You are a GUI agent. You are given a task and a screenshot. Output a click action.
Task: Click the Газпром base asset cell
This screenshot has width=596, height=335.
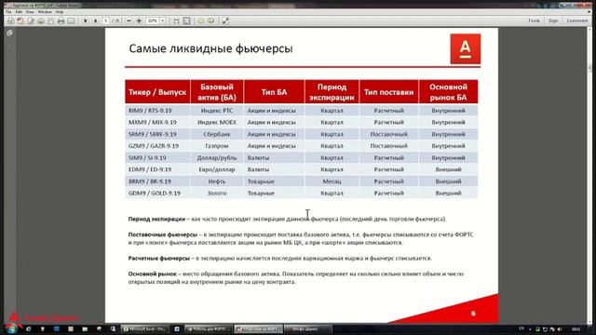click(x=217, y=146)
